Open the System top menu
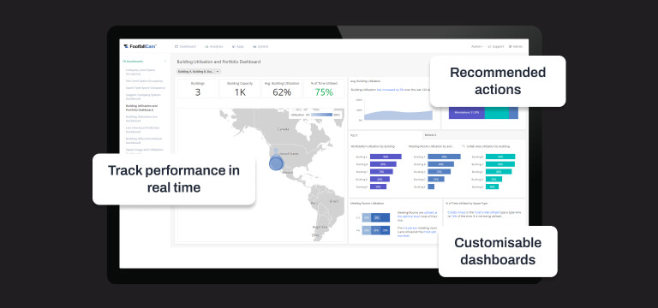This screenshot has width=658, height=308. tap(260, 46)
